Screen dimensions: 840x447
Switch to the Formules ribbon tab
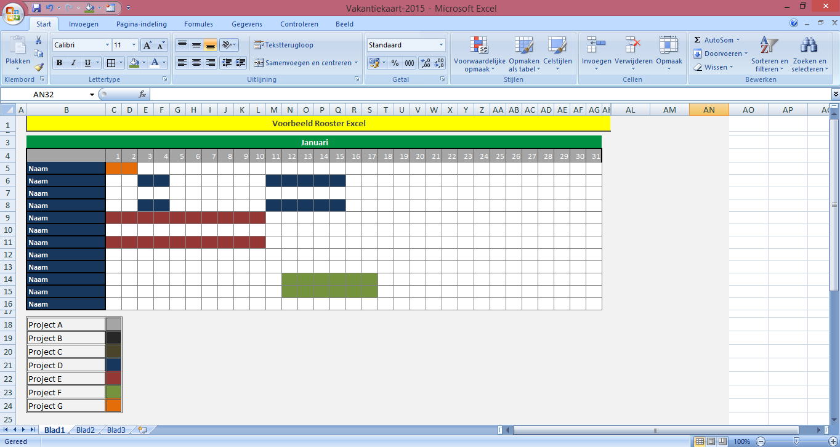[x=198, y=23]
